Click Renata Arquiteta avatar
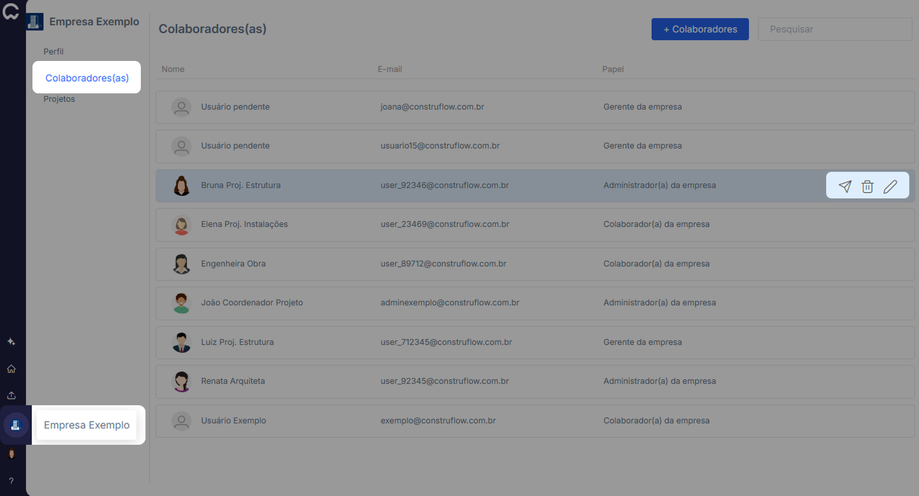Screen dimensions: 919x496 [182, 382]
